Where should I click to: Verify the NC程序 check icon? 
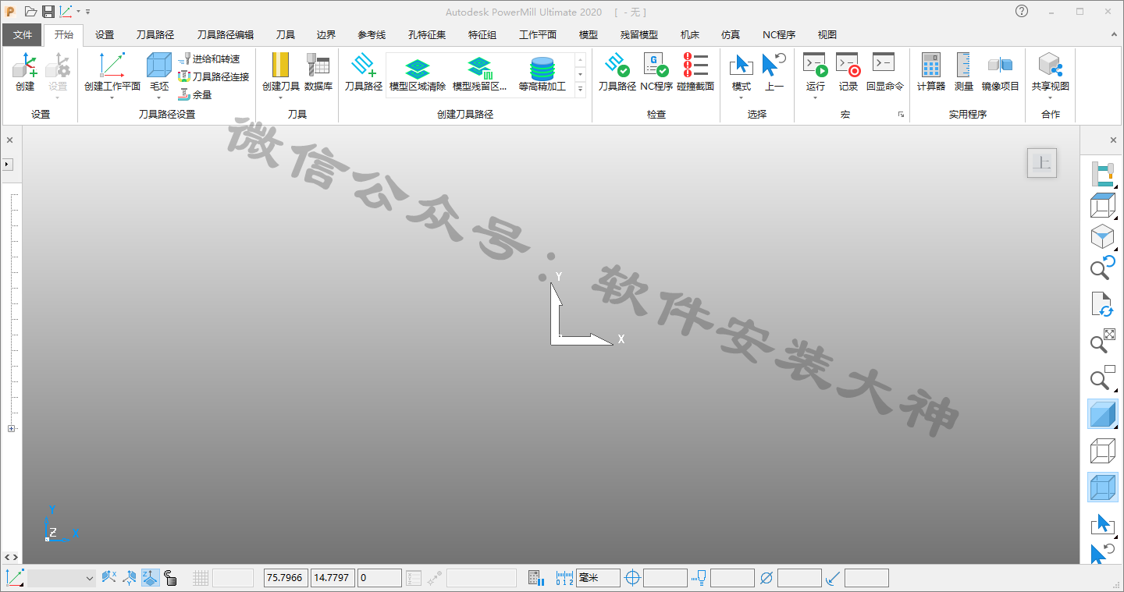656,73
